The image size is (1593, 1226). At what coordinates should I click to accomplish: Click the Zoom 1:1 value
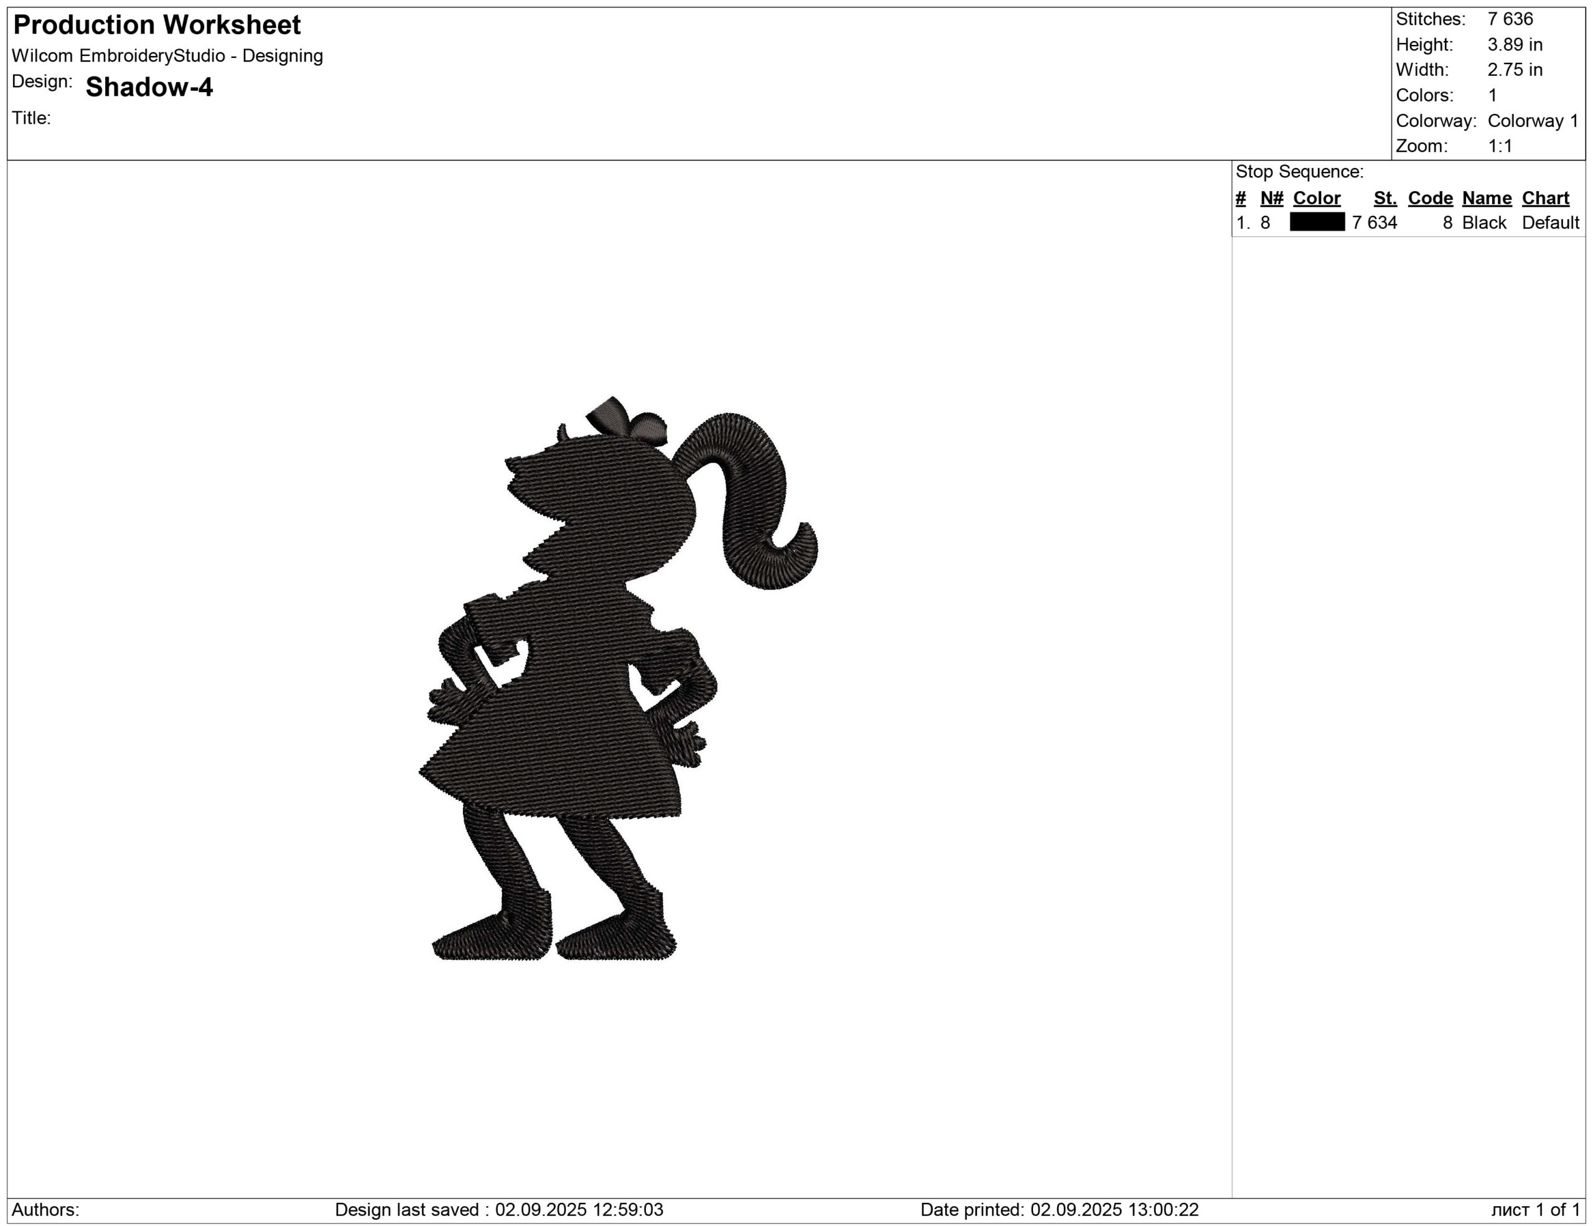click(1500, 146)
